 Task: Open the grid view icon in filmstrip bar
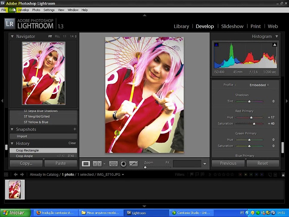point(6,175)
